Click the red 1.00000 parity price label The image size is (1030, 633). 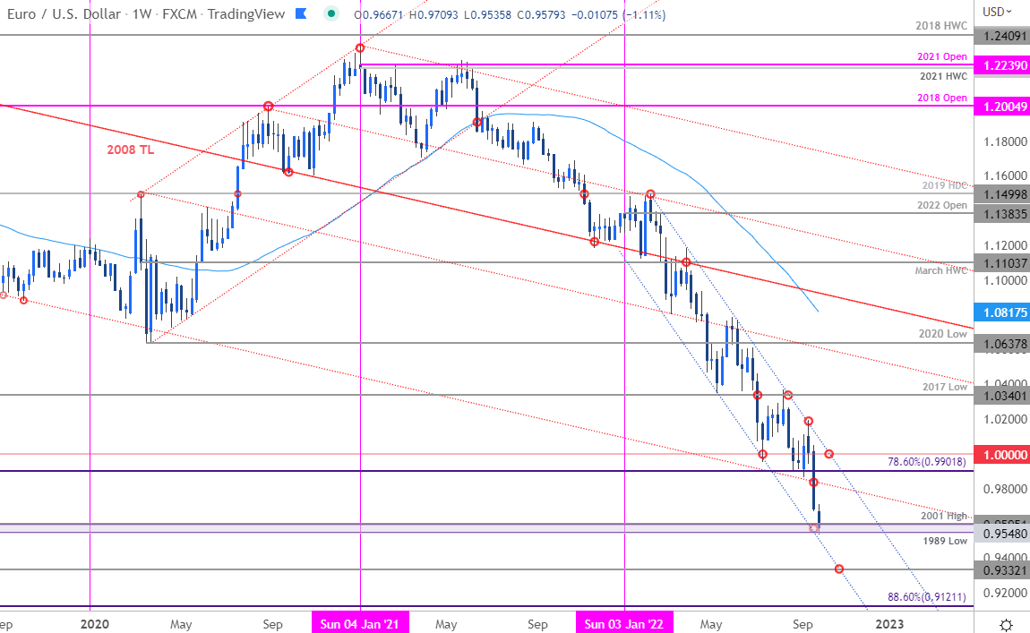click(x=1001, y=455)
